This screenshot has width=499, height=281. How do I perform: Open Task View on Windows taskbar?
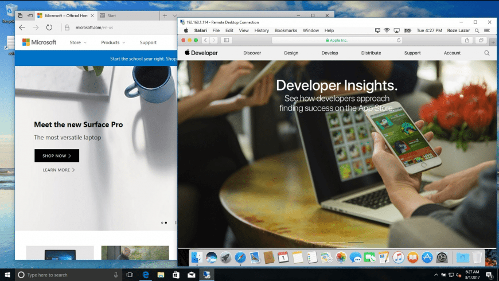point(130,275)
